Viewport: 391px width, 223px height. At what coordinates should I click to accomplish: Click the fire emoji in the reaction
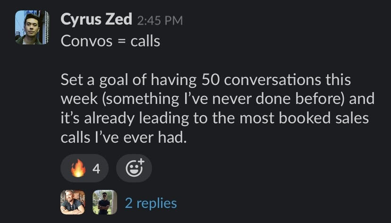78,168
